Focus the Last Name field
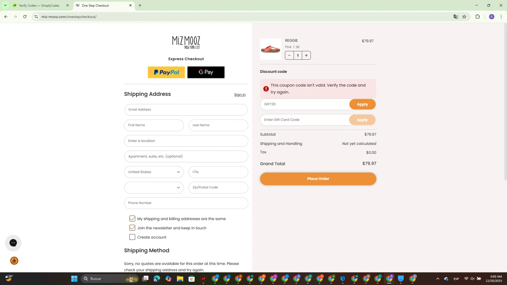Screen dimensions: 507x285 (x=218, y=125)
